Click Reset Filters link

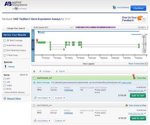(14, 98)
